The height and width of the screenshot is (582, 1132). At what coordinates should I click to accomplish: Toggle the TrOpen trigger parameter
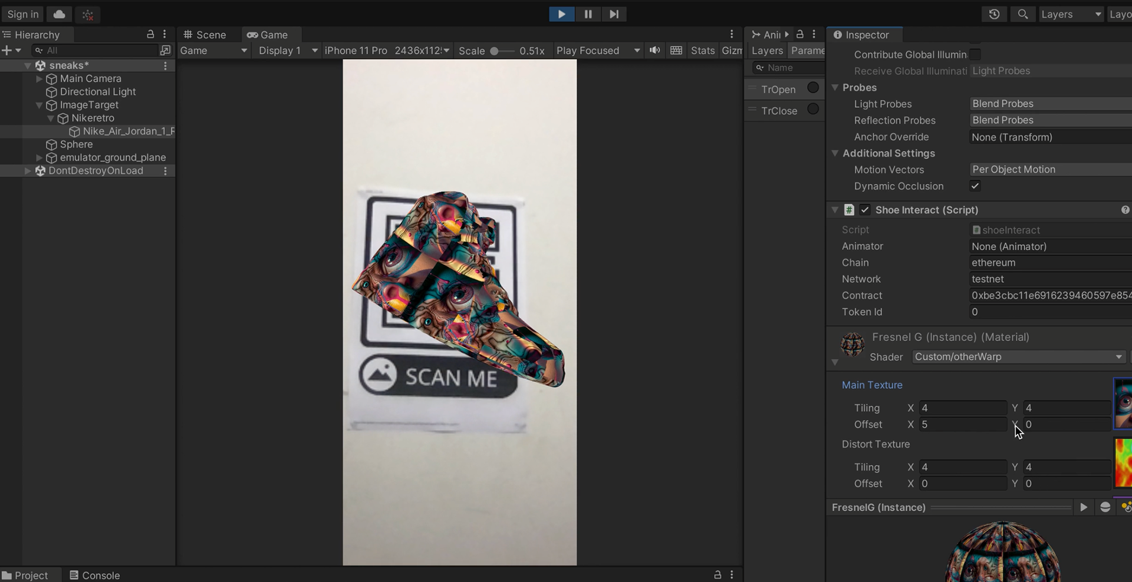click(x=813, y=88)
